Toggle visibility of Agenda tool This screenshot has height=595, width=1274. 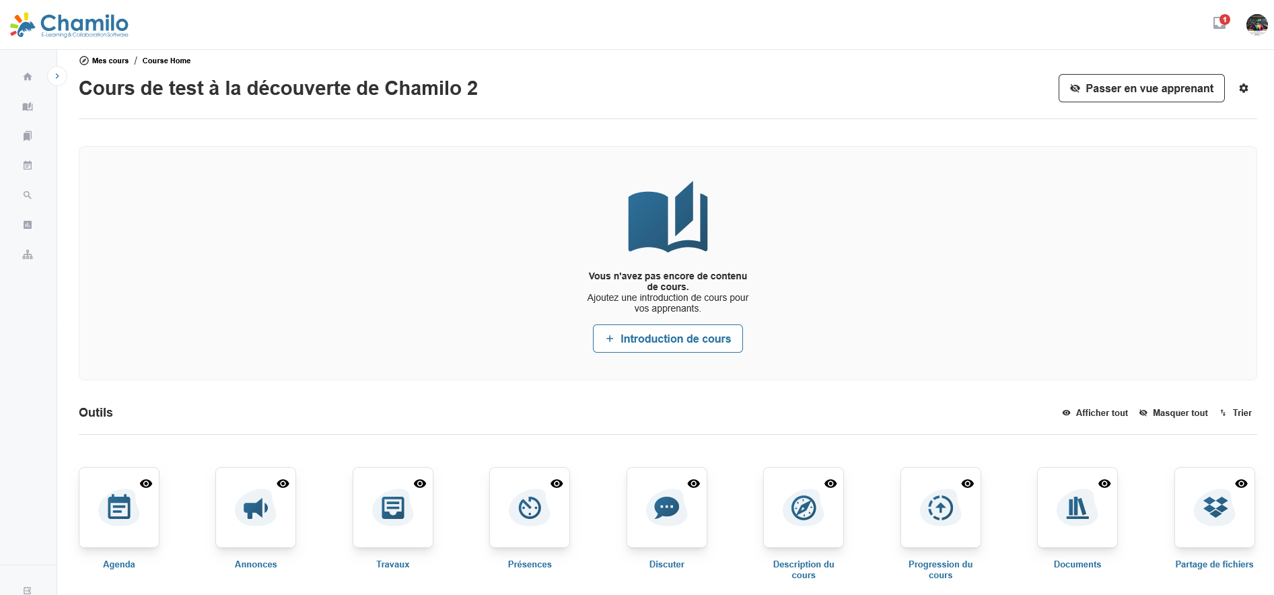pyautogui.click(x=146, y=483)
